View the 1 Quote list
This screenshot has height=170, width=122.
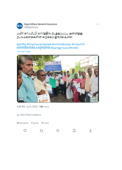click(x=35, y=123)
